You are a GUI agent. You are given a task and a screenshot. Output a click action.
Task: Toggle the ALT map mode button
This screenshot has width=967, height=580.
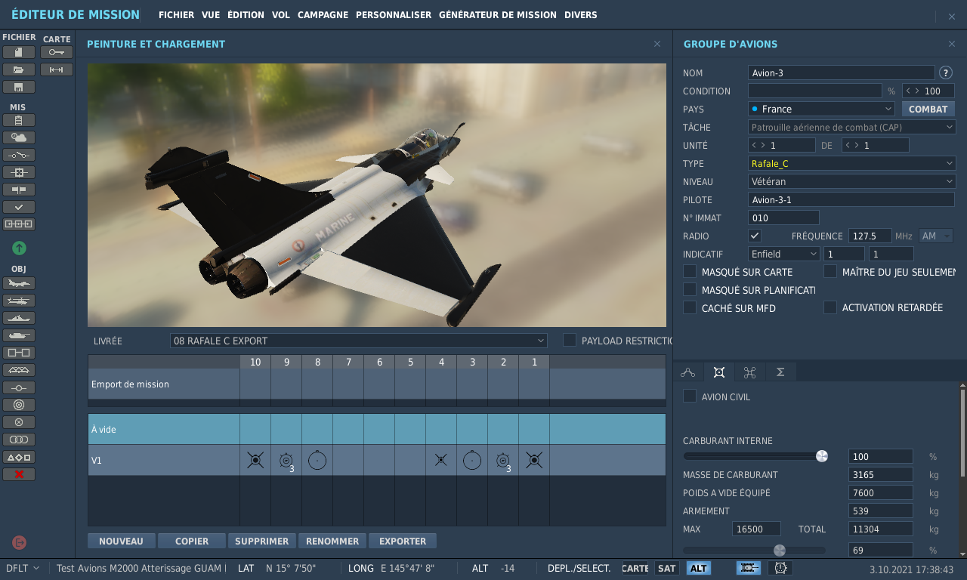pos(699,568)
